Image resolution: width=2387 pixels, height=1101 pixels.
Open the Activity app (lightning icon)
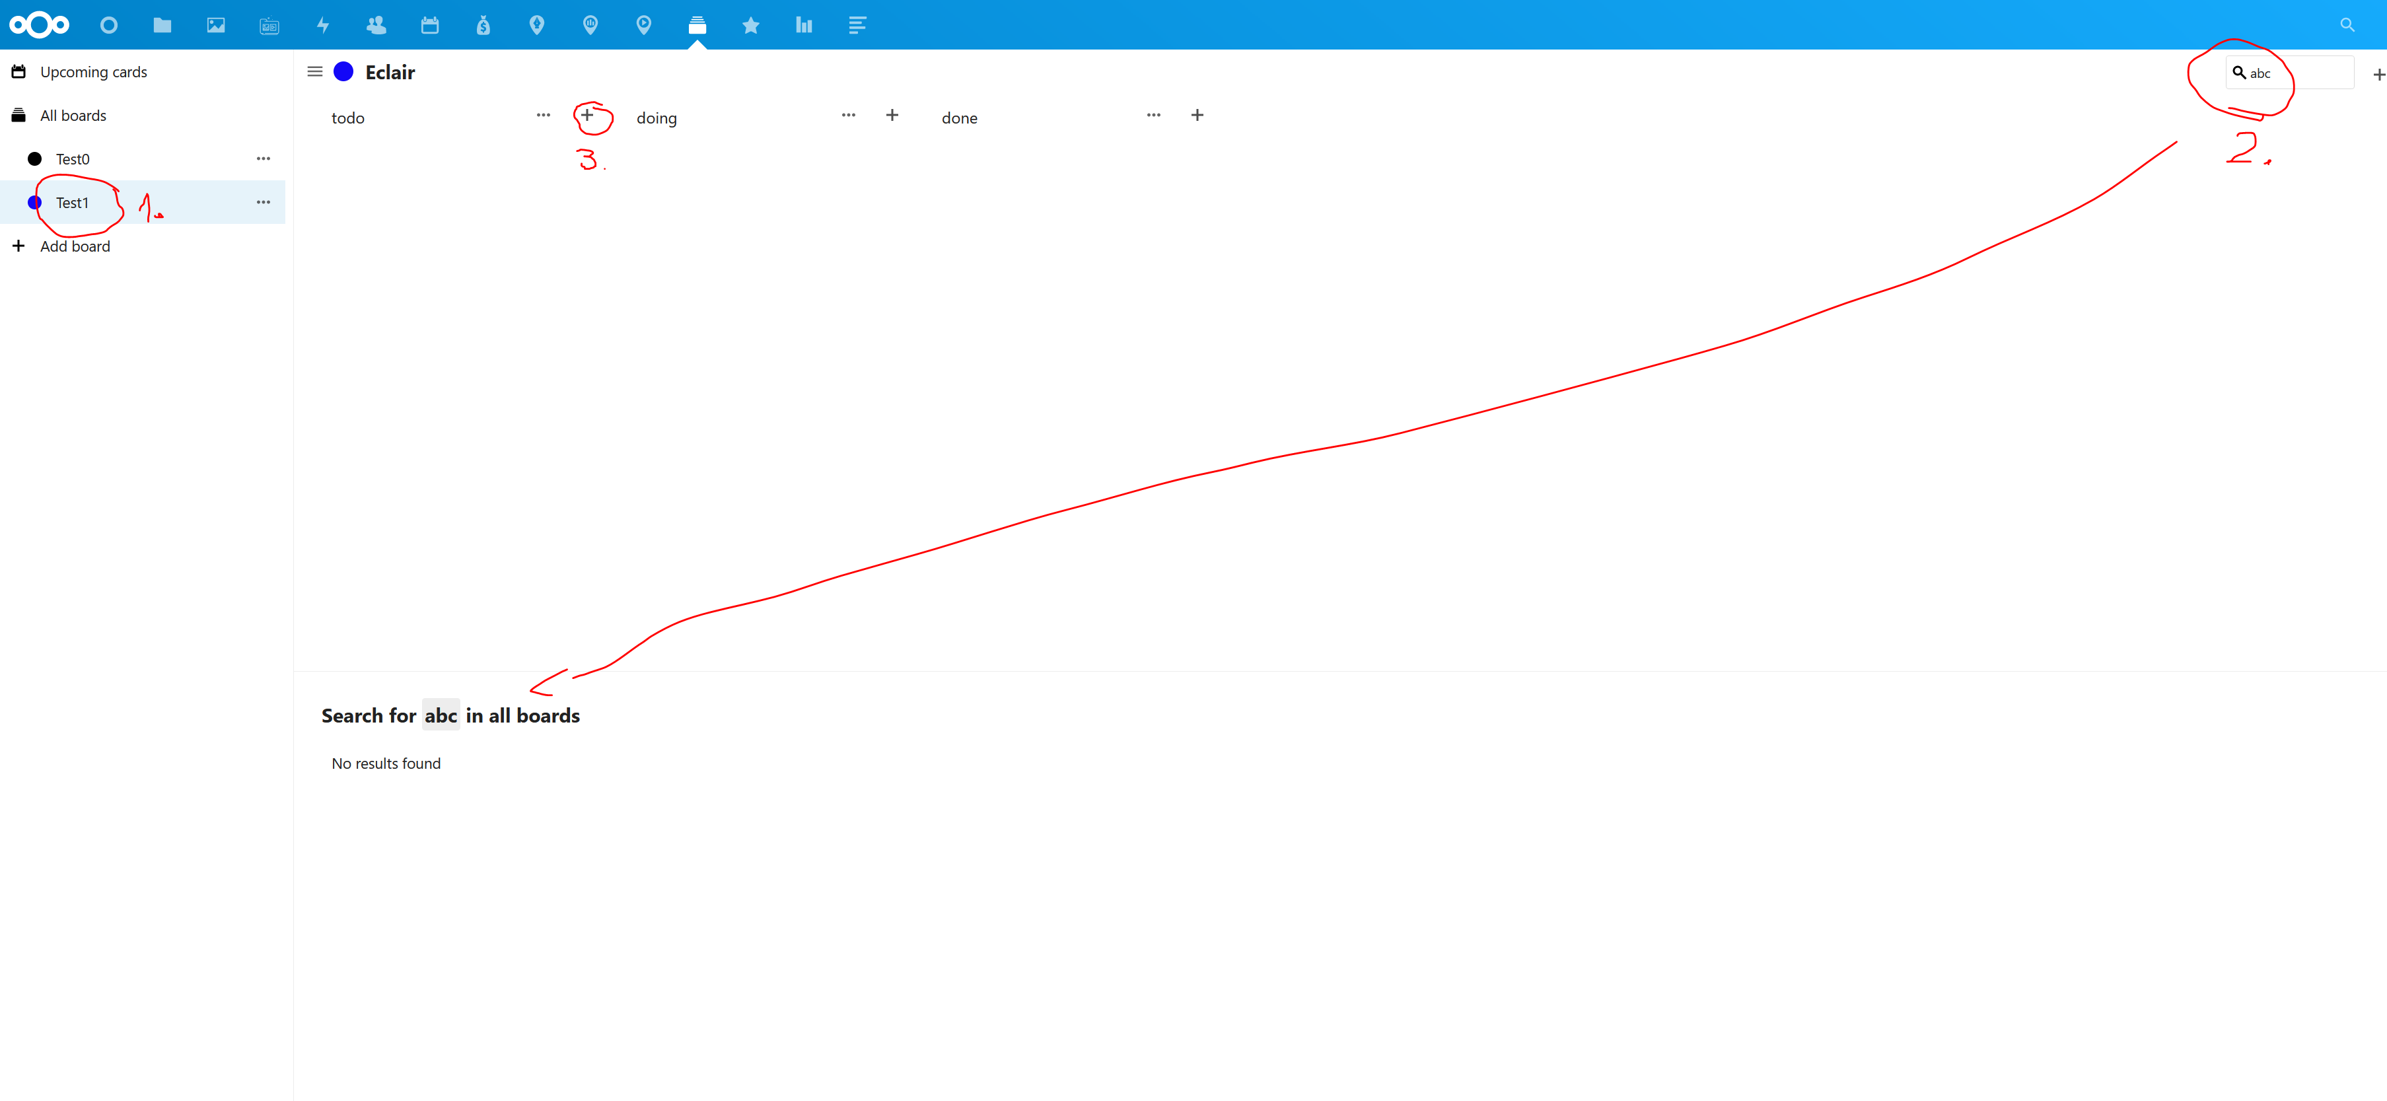(322, 25)
